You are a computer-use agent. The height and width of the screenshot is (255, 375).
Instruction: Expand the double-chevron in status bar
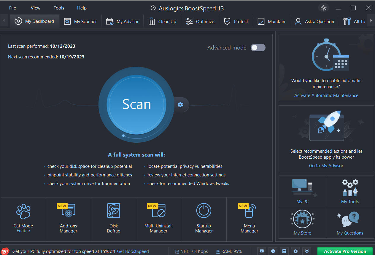[x=307, y=251]
